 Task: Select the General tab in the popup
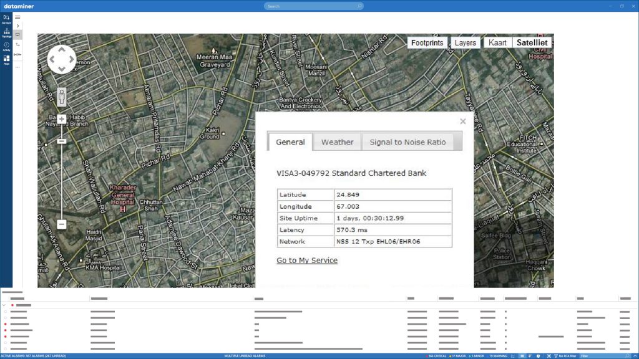(290, 142)
